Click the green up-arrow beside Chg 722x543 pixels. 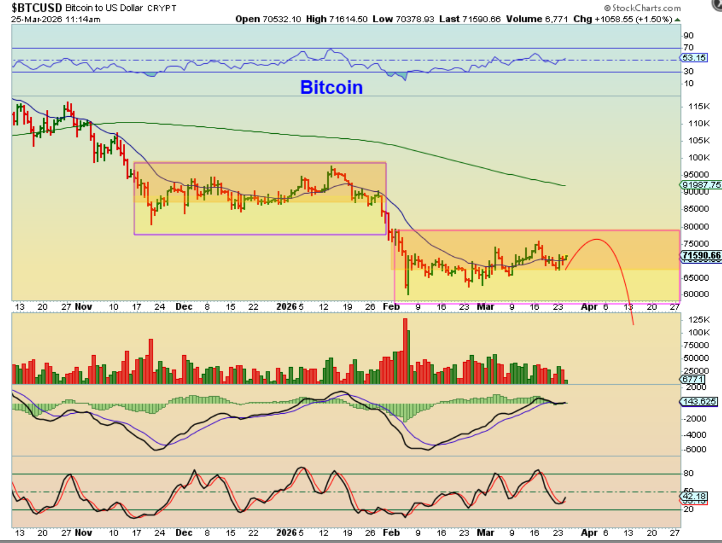[x=678, y=19]
